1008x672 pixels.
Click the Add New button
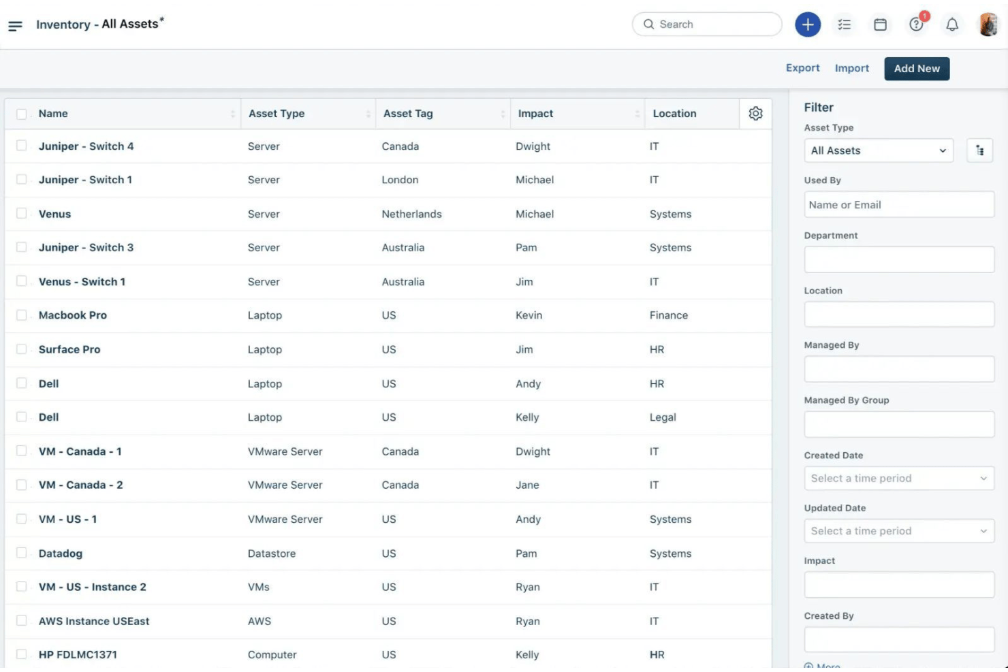coord(917,69)
